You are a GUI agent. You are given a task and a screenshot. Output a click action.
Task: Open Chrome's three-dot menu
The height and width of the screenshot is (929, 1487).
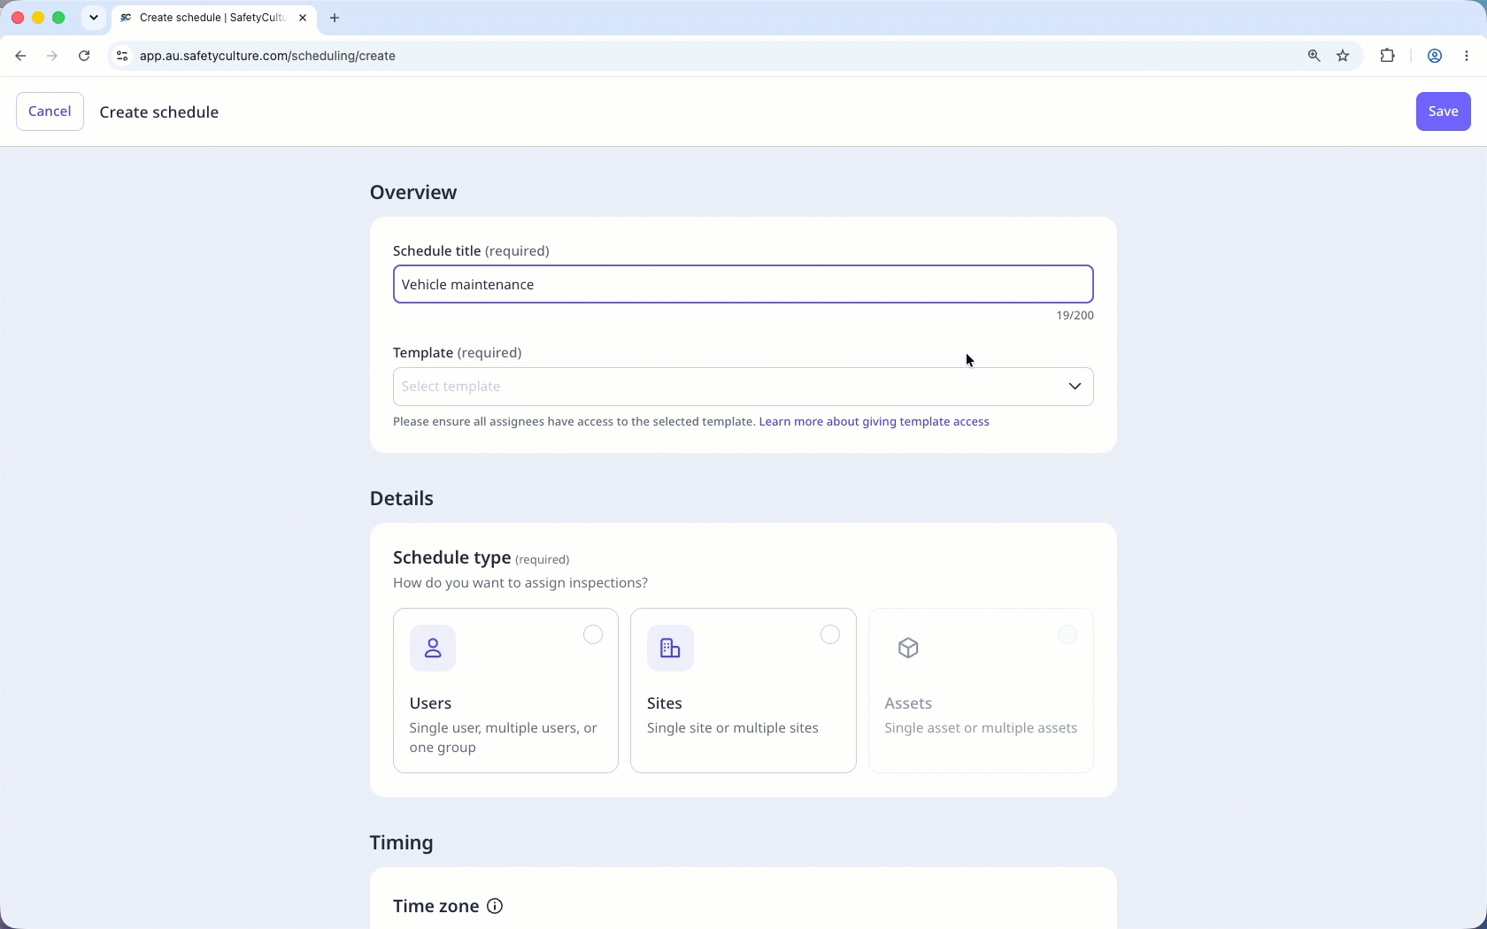(x=1467, y=56)
